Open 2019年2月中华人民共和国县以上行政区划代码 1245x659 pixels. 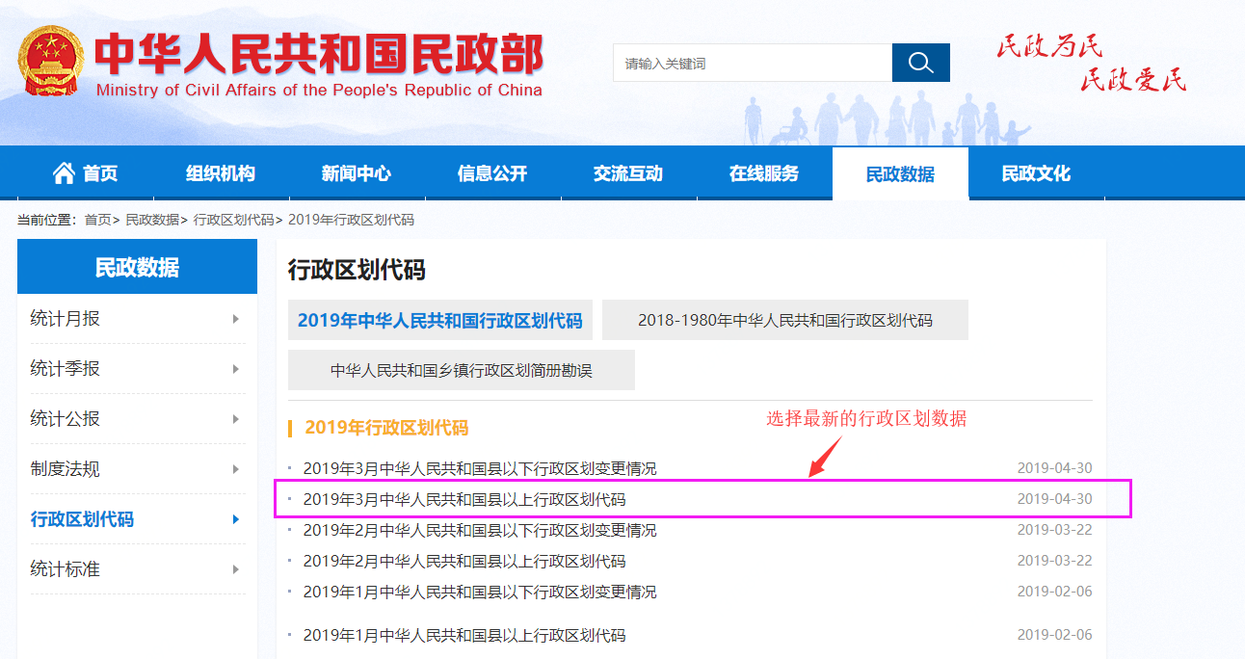(x=464, y=562)
